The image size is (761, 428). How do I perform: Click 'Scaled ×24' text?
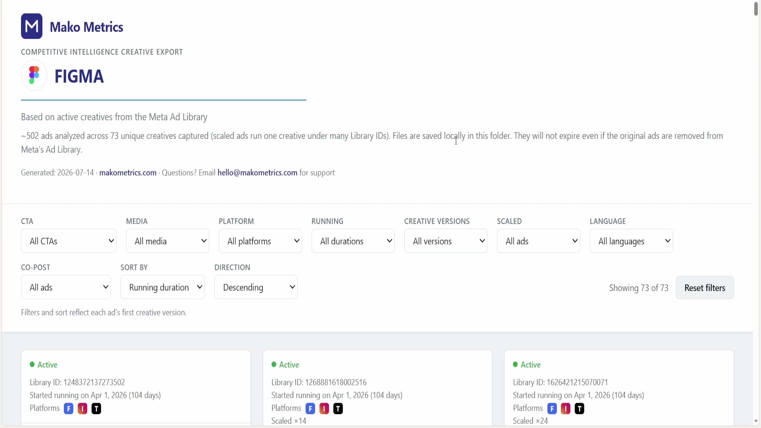[x=530, y=421]
